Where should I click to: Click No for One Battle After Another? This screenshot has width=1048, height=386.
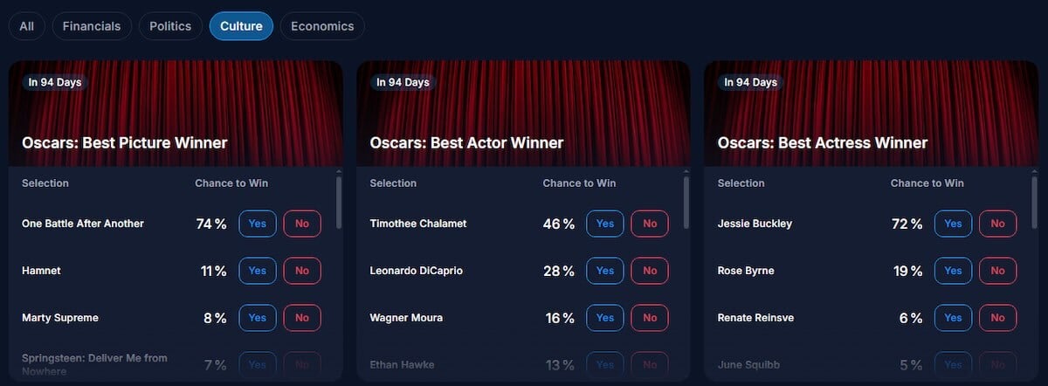(302, 224)
